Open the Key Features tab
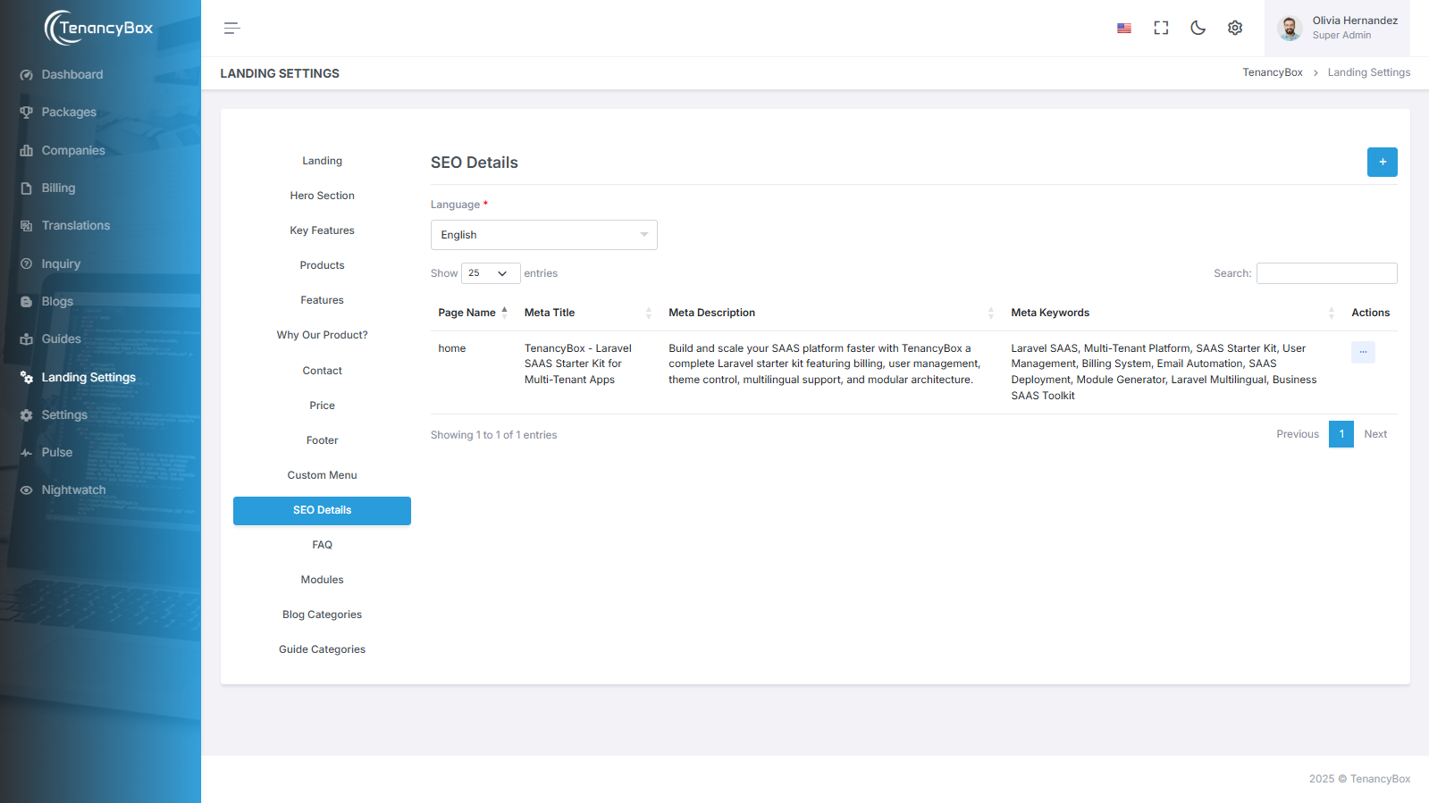This screenshot has width=1429, height=803. (x=322, y=230)
